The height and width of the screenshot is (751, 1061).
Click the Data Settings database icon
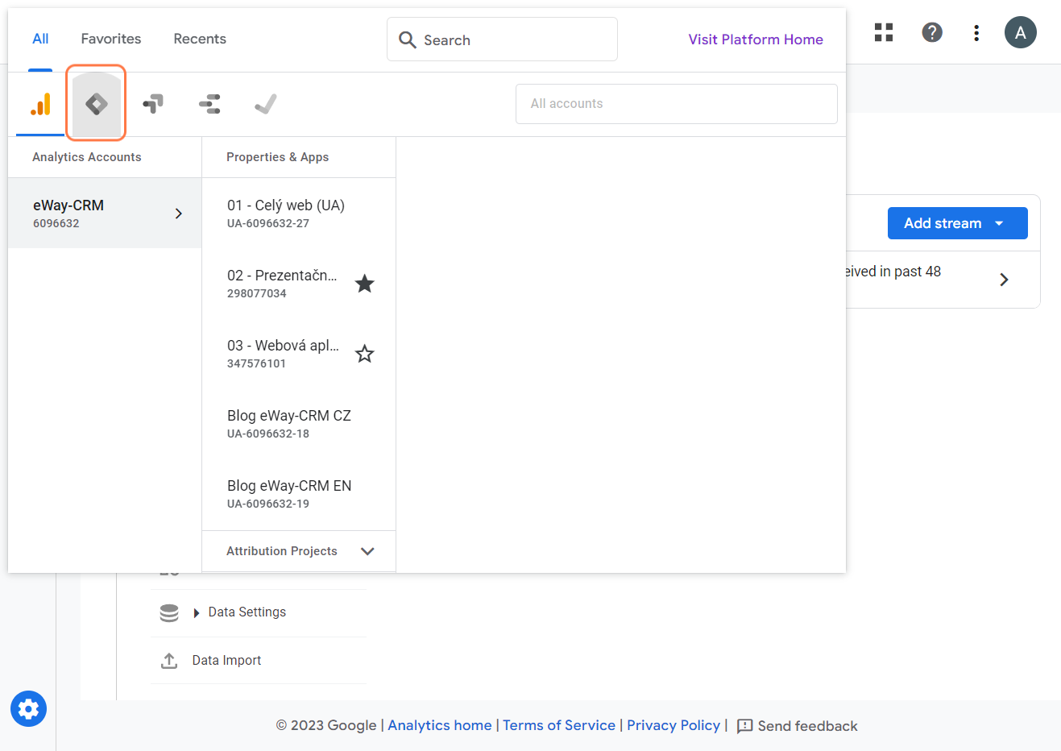[x=169, y=613]
